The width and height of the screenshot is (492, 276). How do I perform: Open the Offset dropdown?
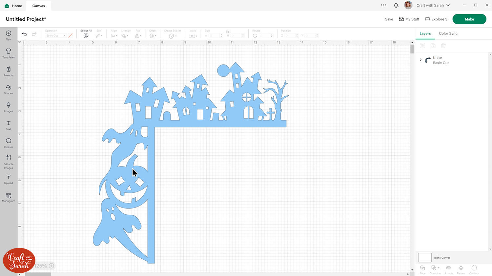(153, 36)
